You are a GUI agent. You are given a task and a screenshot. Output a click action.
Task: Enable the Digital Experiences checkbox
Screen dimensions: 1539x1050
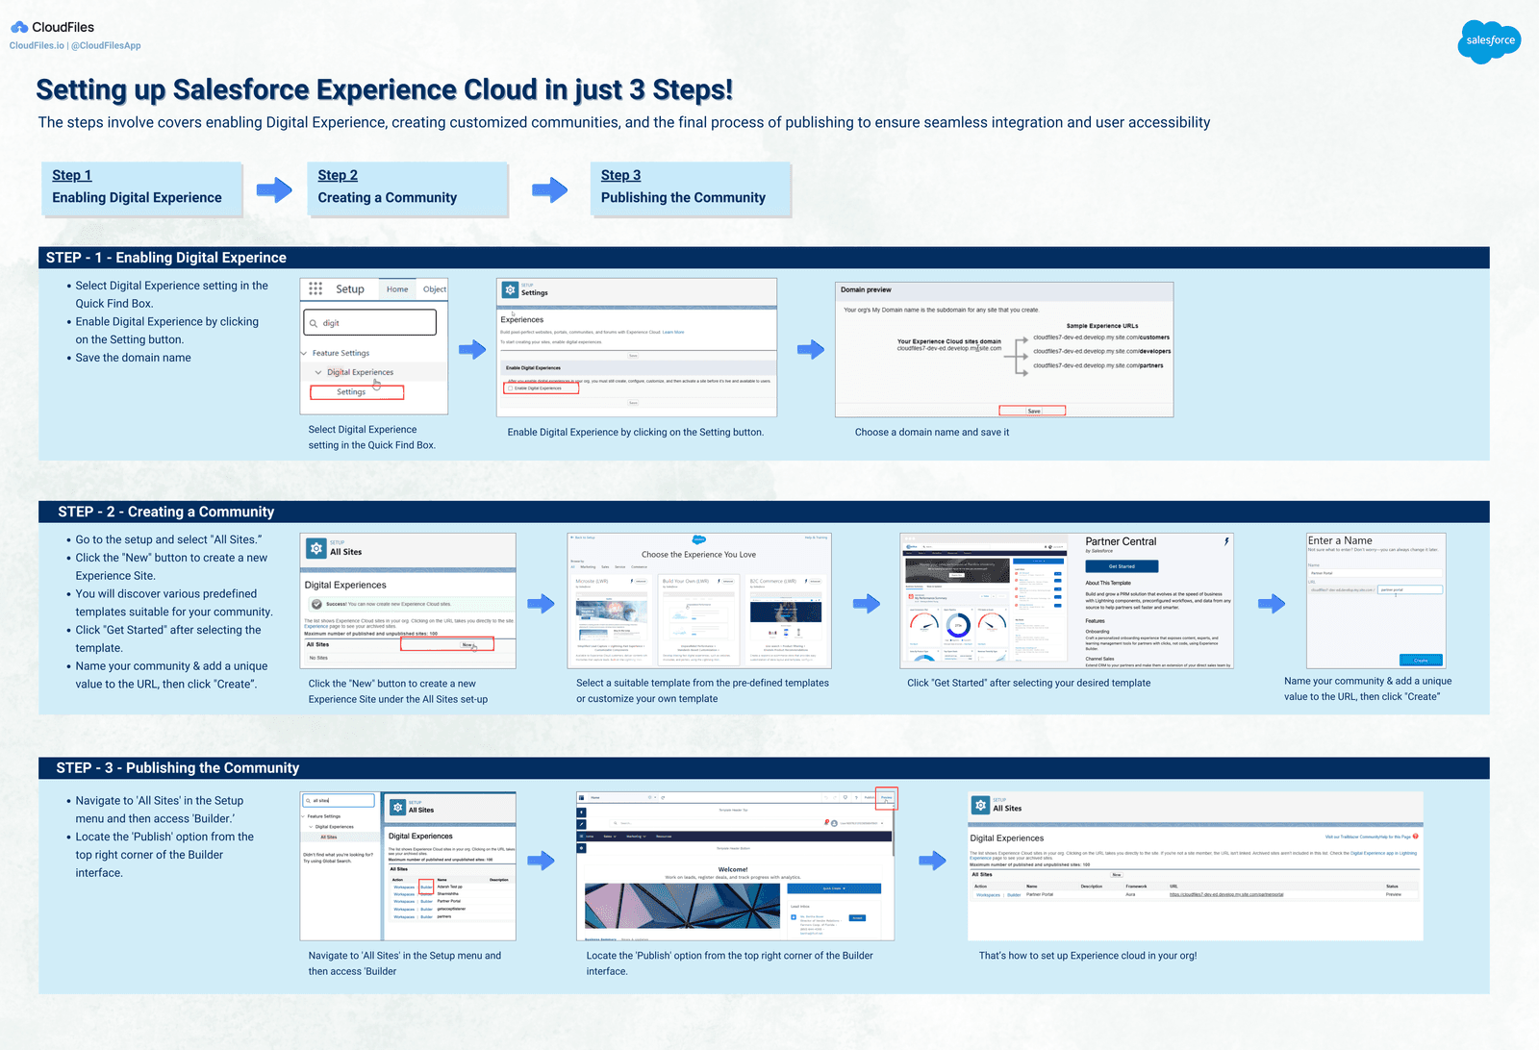[511, 388]
